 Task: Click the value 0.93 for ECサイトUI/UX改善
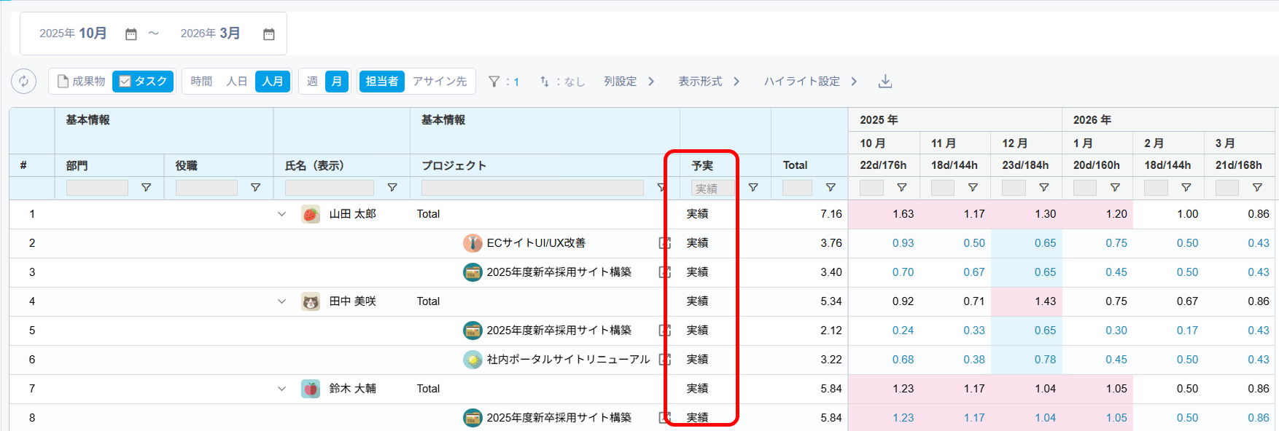[903, 243]
